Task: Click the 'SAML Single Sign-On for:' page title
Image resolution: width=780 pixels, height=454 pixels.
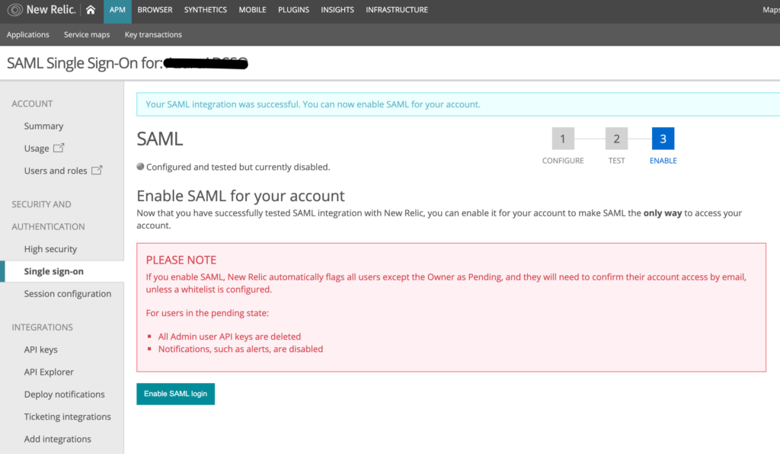Action: click(x=85, y=63)
